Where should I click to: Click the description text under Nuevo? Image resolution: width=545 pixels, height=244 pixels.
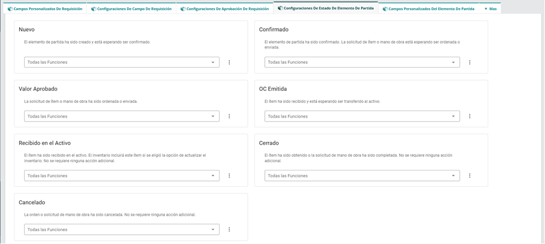coord(87,42)
